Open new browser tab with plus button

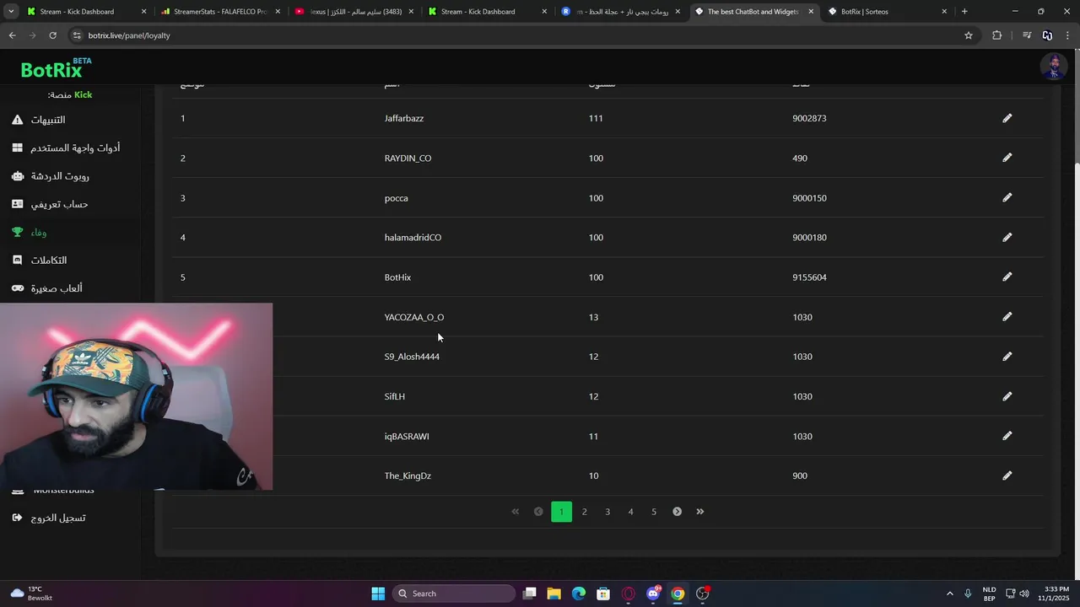(x=964, y=12)
